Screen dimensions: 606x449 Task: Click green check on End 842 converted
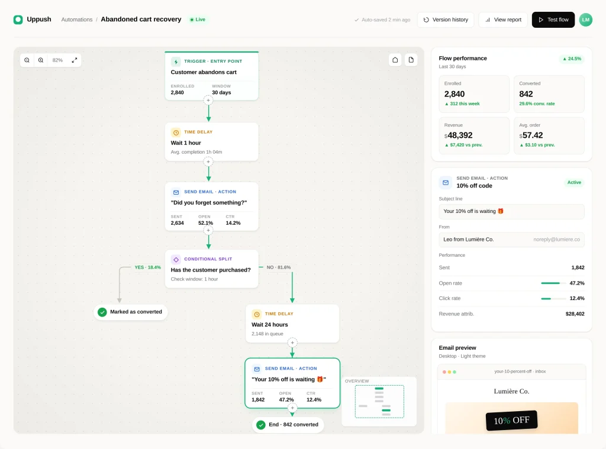tap(261, 425)
